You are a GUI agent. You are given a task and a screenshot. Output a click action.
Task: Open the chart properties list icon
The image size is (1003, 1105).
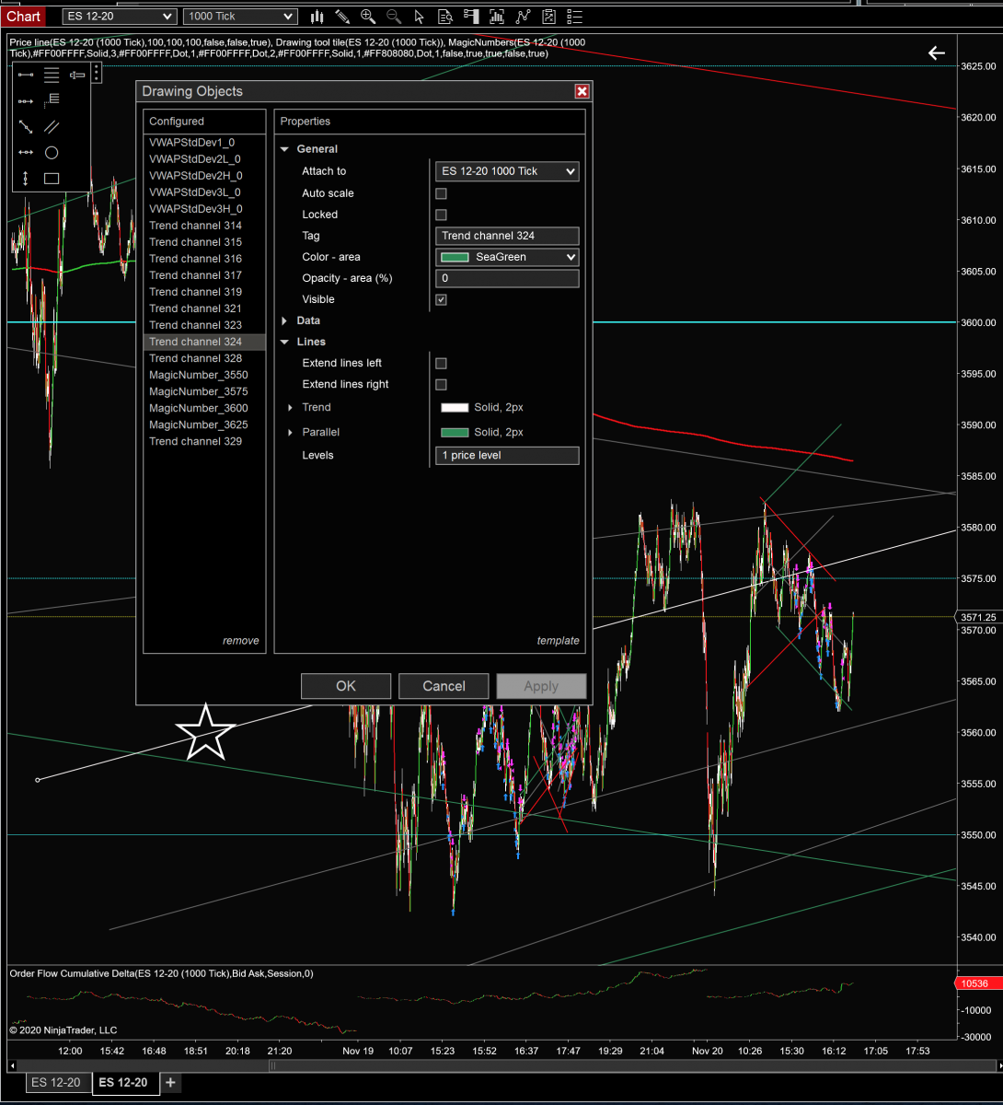[x=575, y=16]
